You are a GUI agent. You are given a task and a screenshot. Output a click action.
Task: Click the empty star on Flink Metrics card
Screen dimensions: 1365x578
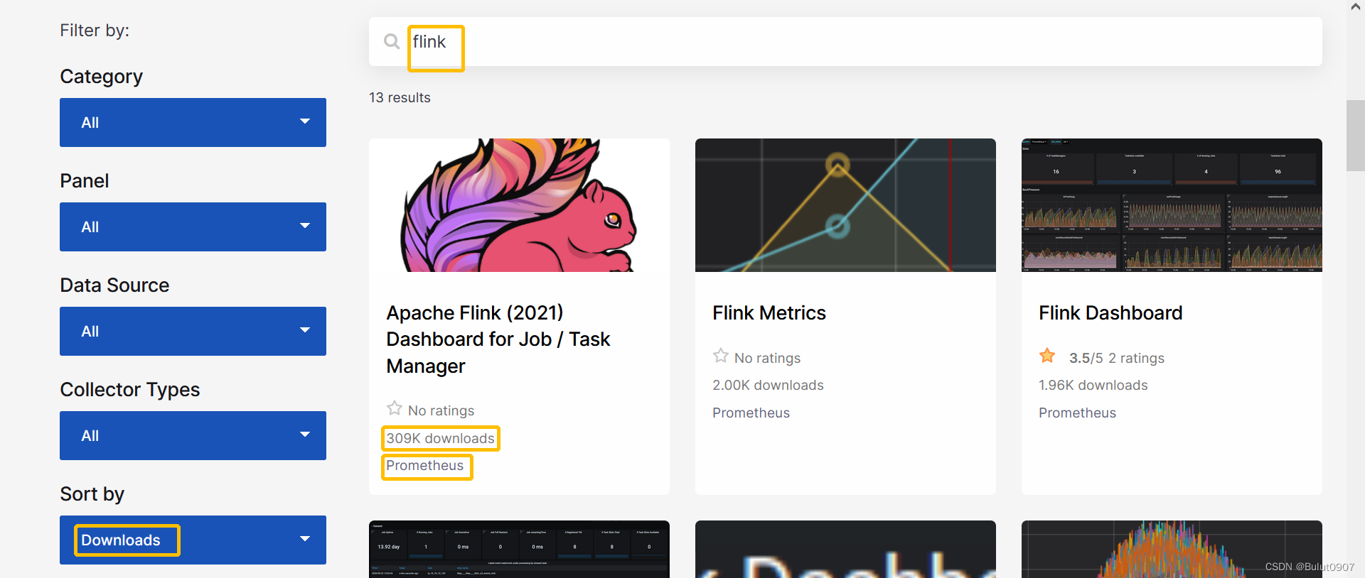721,356
